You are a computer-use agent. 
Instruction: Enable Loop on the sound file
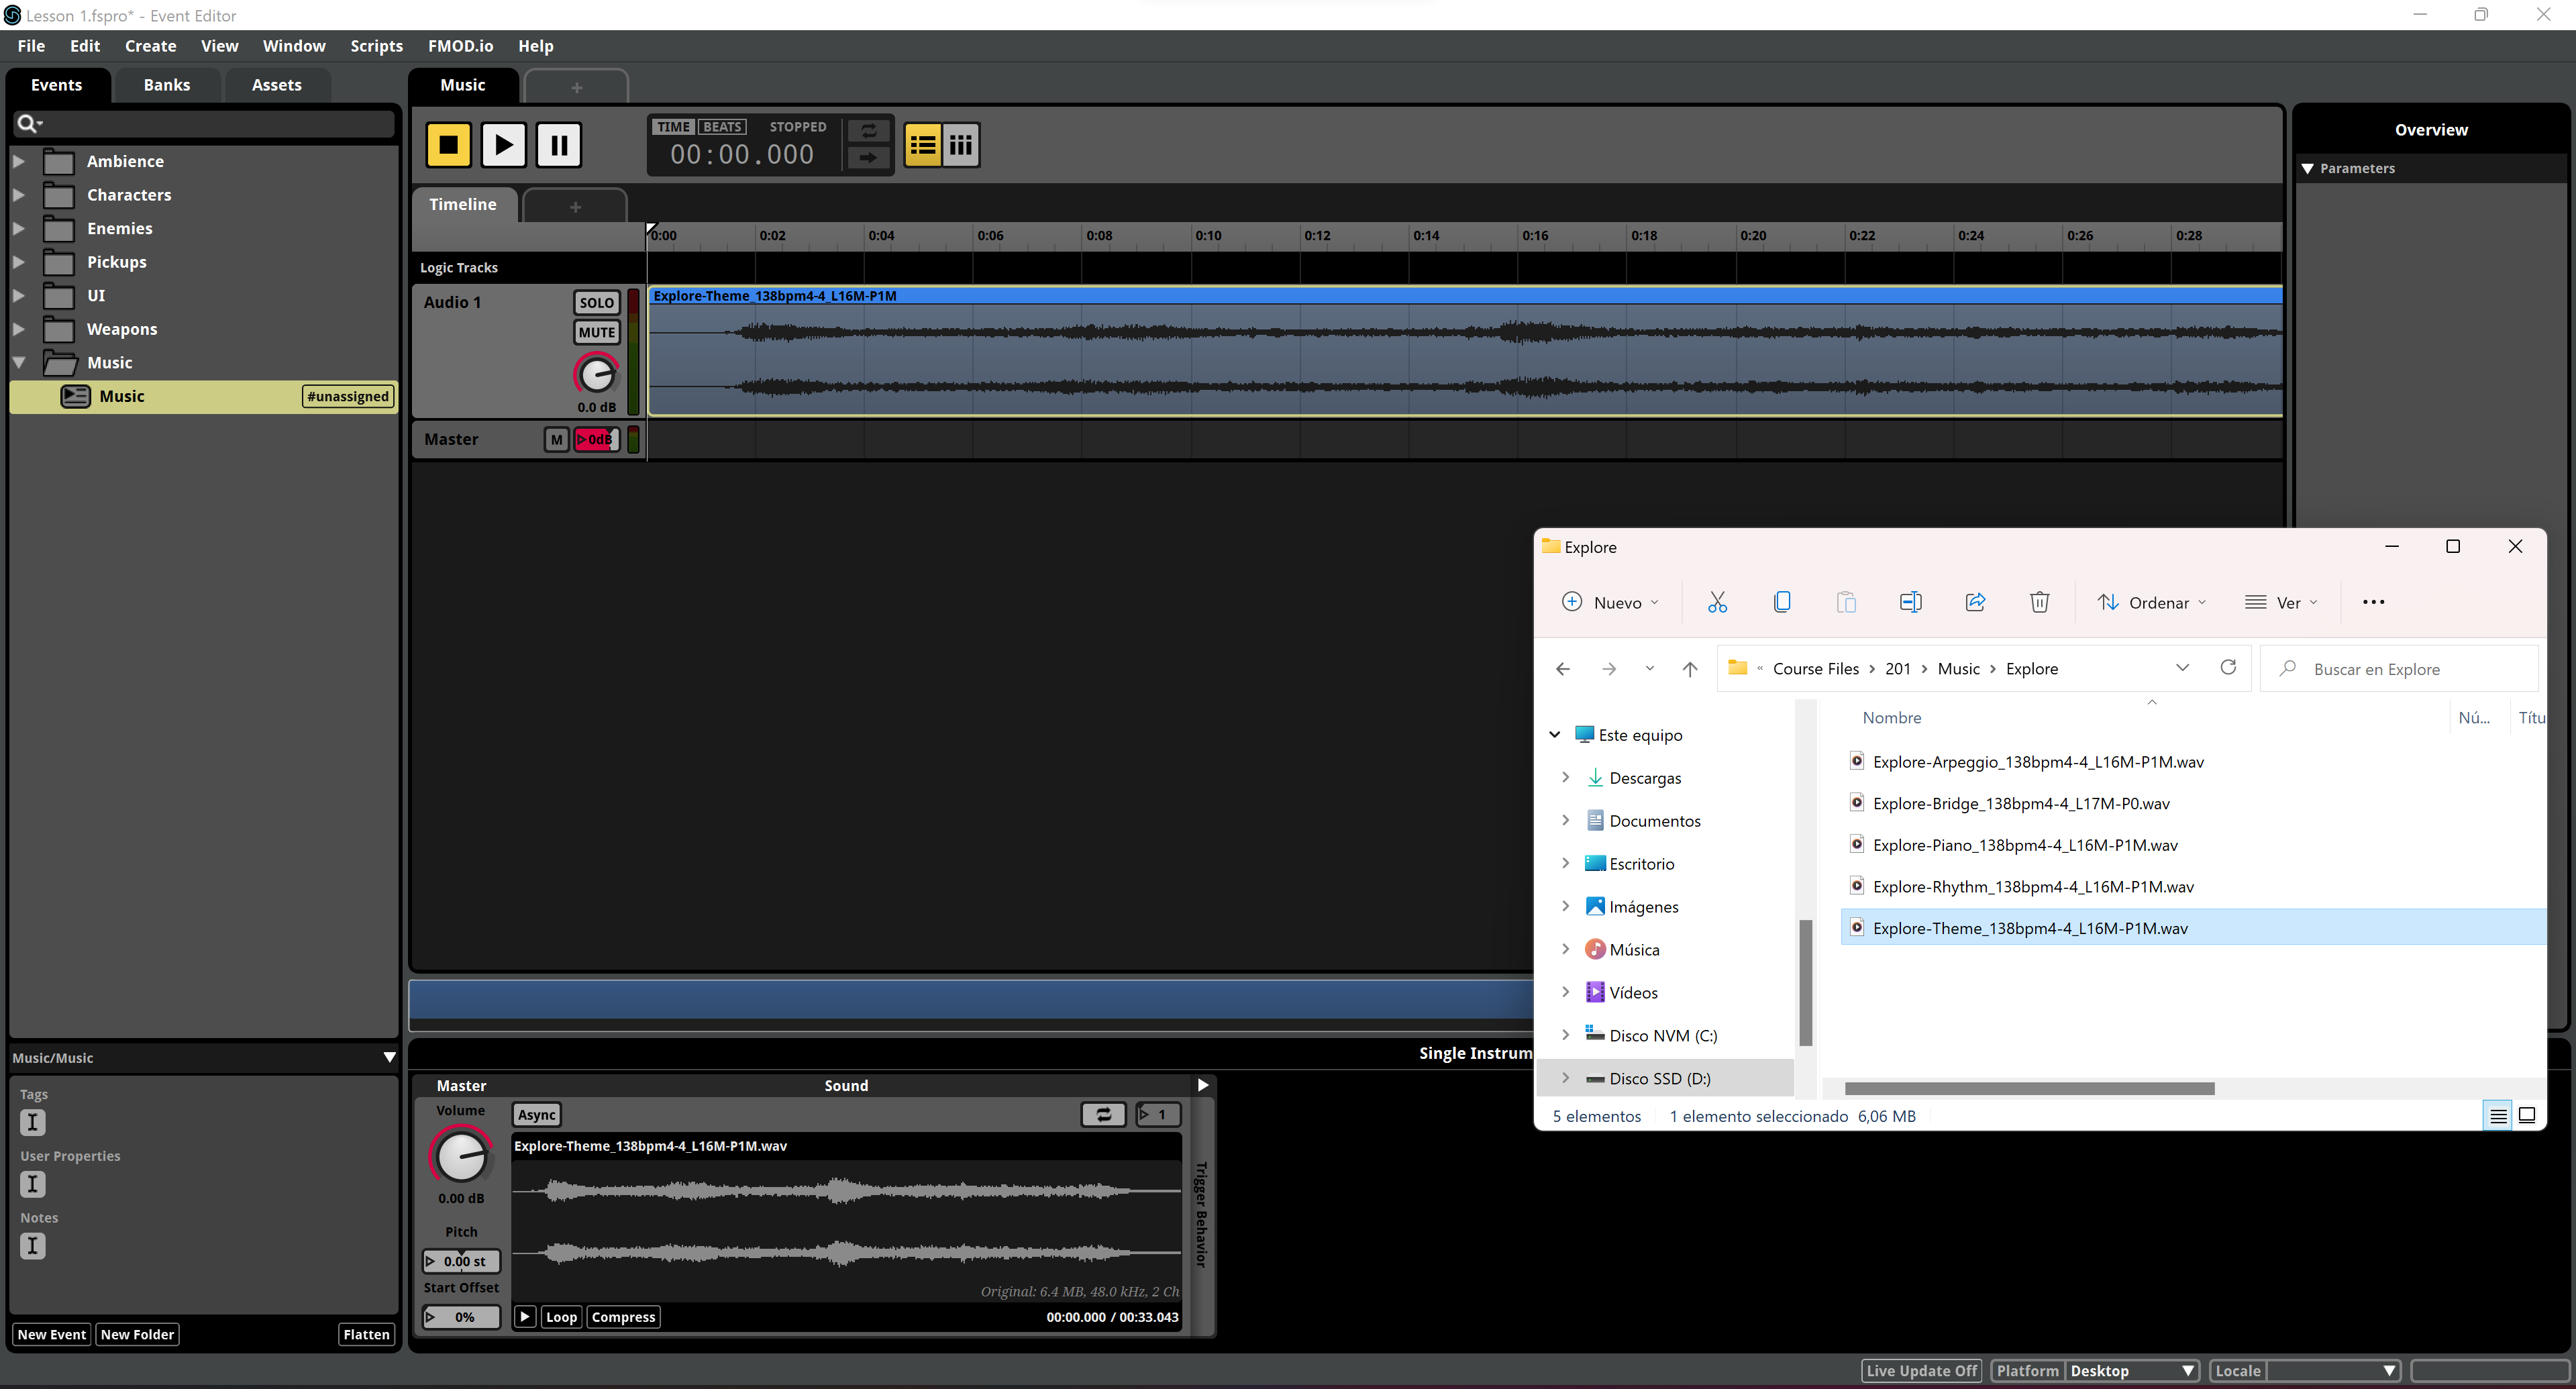561,1317
